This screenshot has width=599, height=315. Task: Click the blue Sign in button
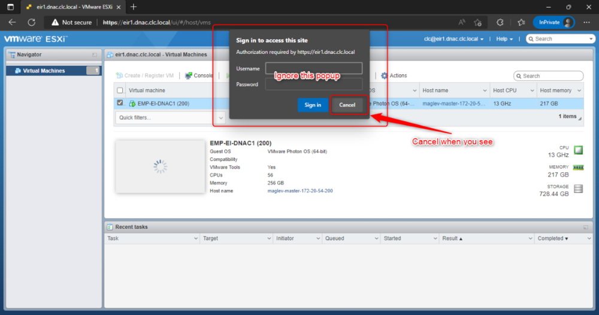313,105
